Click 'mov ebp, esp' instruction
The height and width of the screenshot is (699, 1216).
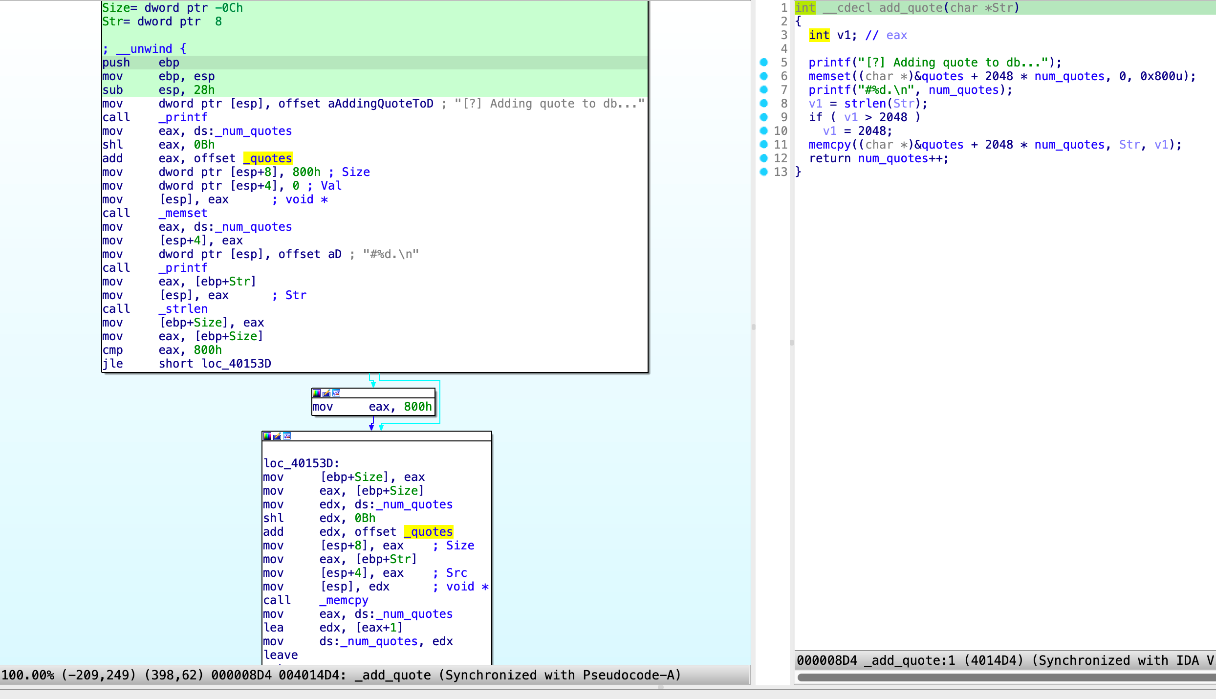(x=158, y=76)
